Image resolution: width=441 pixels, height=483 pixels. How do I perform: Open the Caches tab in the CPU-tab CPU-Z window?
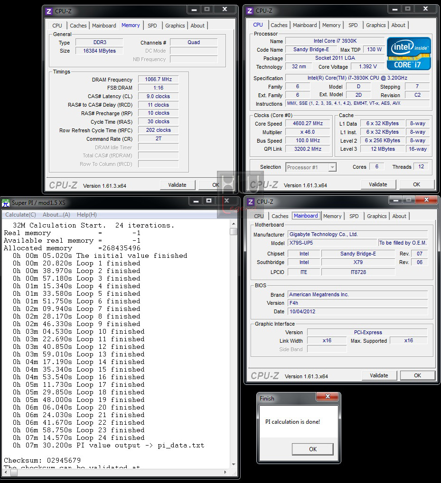[279, 25]
